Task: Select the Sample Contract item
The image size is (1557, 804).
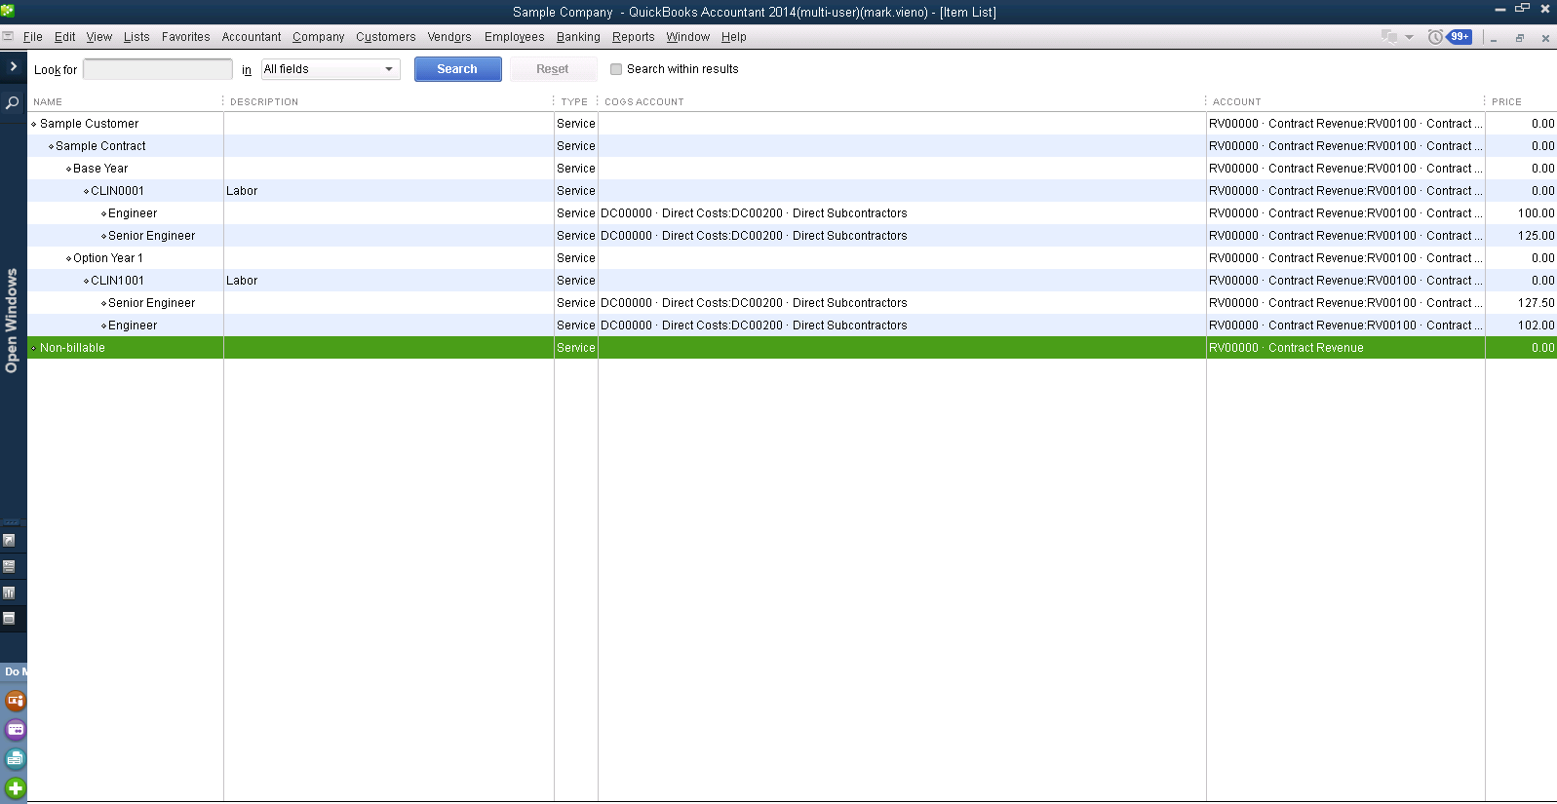Action: pos(100,146)
